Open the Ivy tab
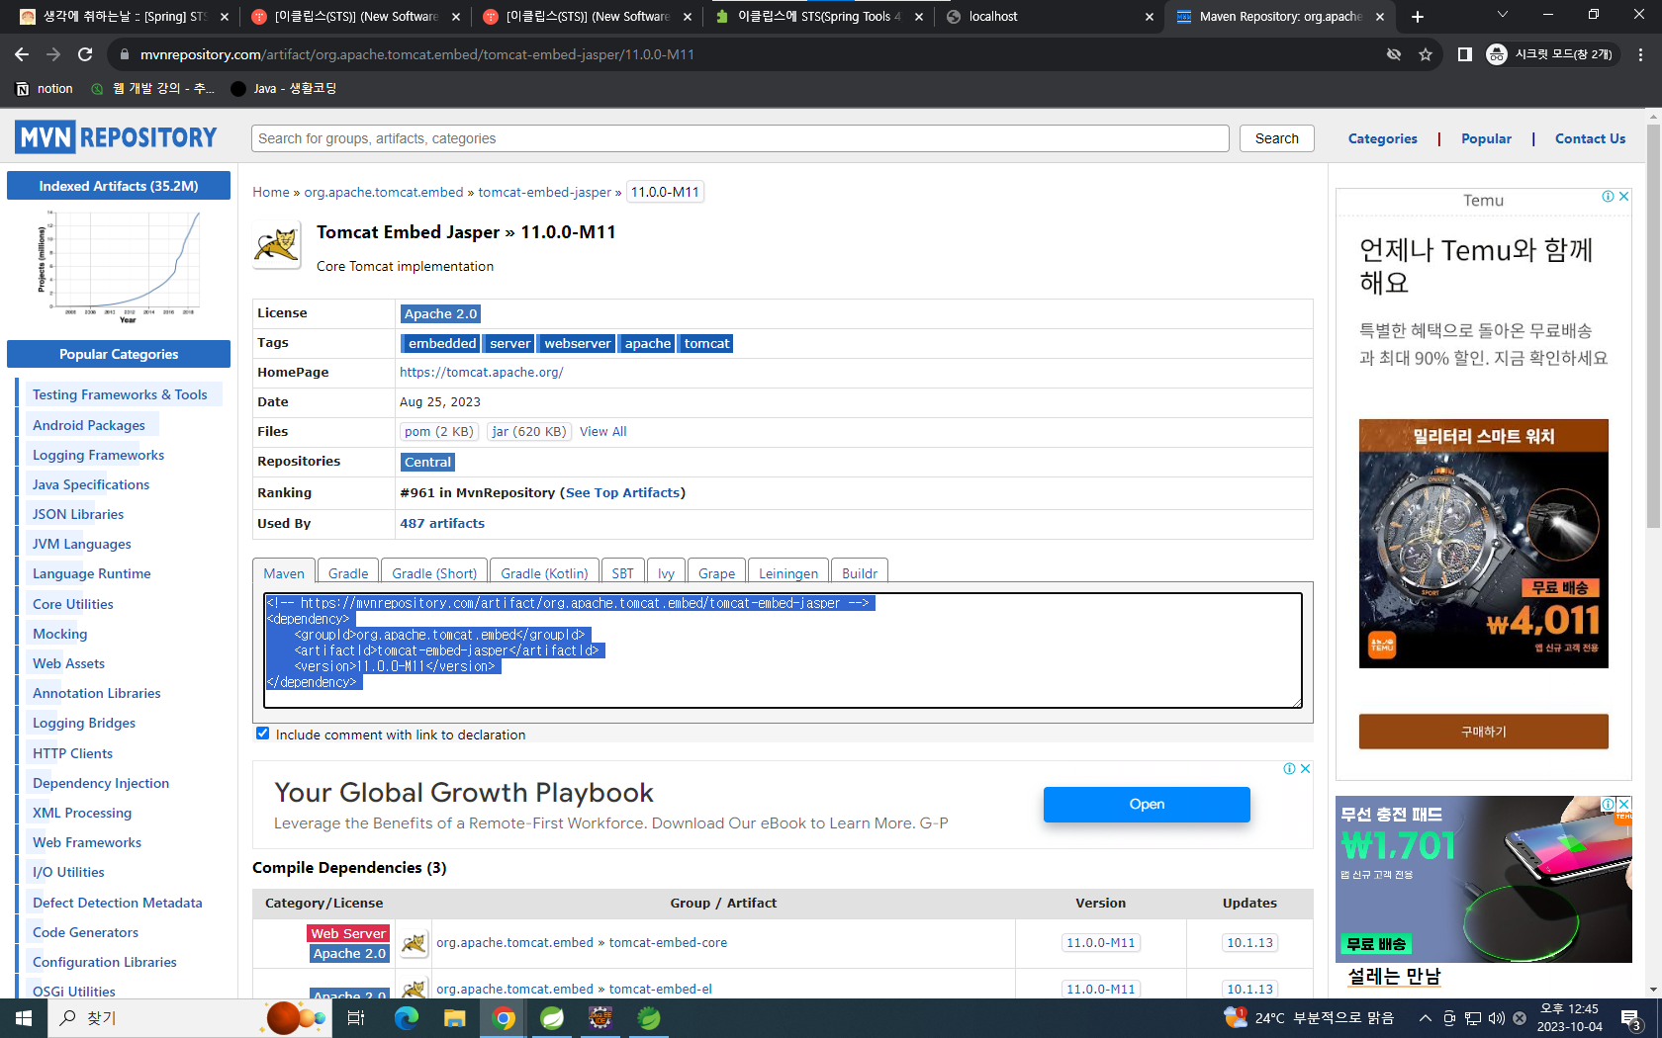This screenshot has width=1662, height=1038. coord(666,572)
